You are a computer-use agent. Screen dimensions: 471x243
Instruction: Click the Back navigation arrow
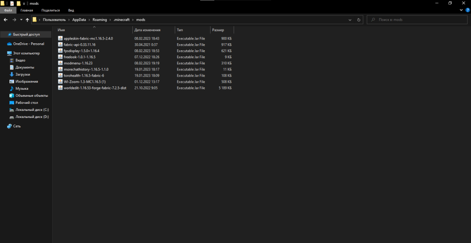click(5, 20)
